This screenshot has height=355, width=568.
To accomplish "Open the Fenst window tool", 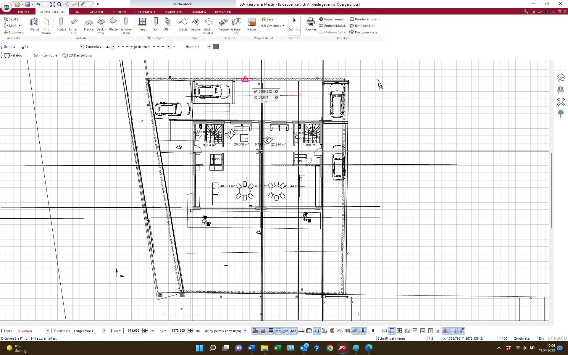I will [x=143, y=24].
